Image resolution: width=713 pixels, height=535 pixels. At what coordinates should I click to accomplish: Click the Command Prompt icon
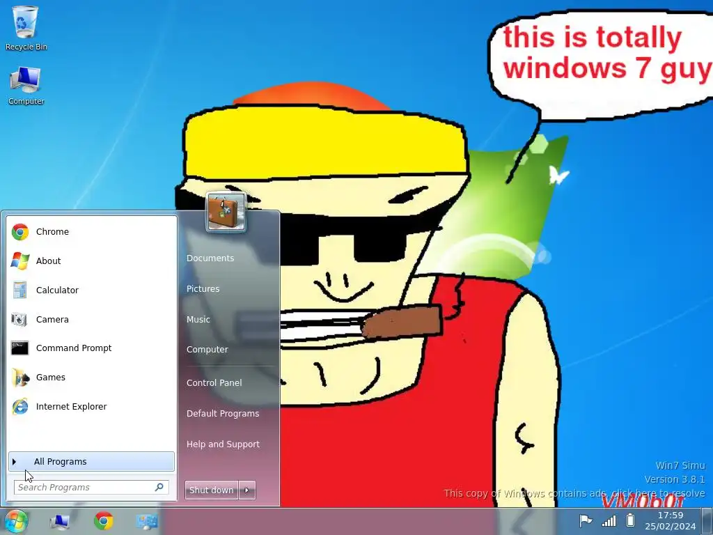point(19,348)
